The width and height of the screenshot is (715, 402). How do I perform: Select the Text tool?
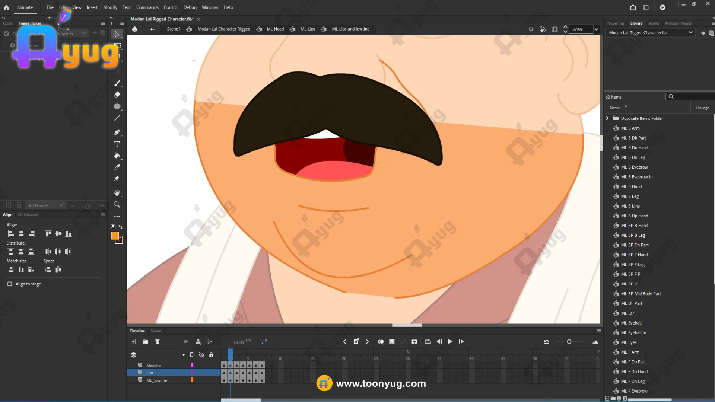[x=117, y=144]
